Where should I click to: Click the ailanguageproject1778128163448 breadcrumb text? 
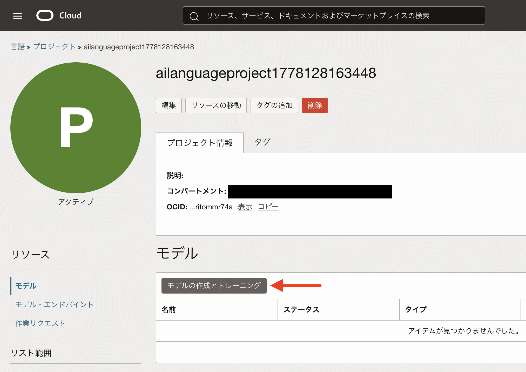pos(139,47)
